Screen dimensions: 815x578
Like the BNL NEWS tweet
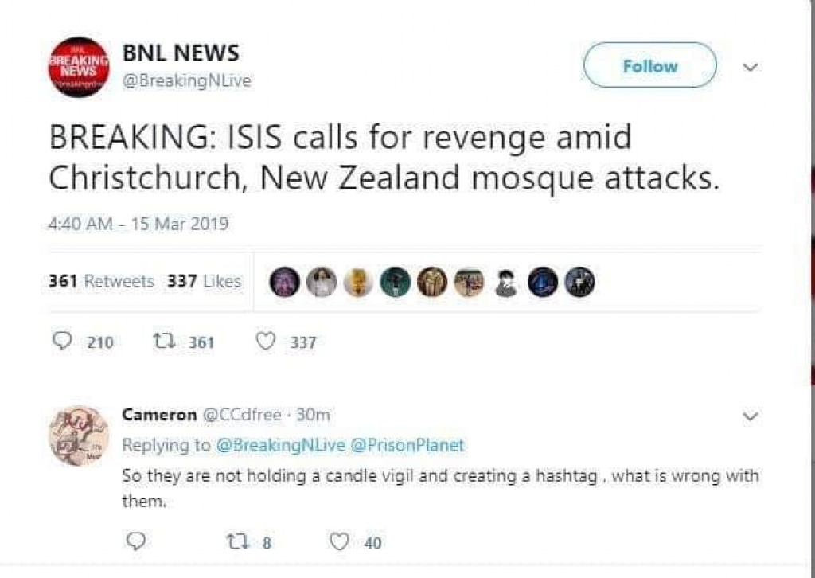(266, 342)
